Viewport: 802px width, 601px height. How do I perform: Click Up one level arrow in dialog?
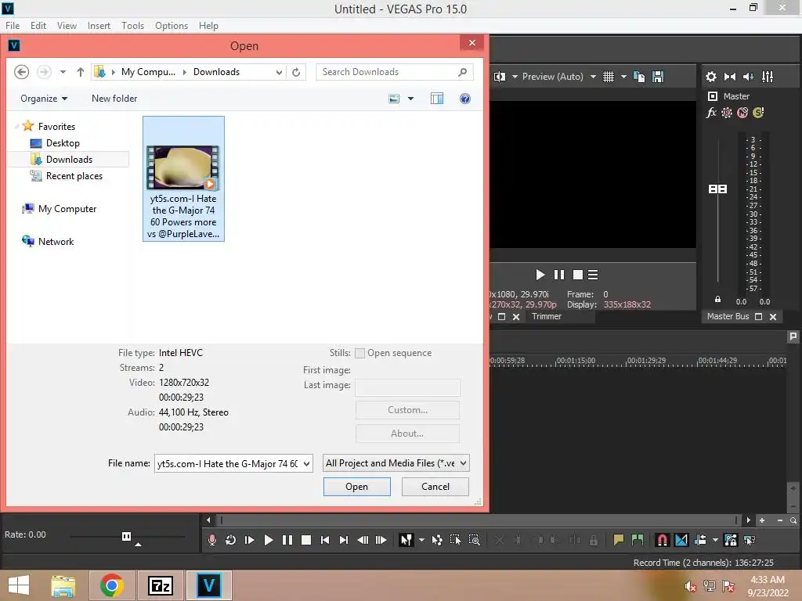pyautogui.click(x=81, y=72)
